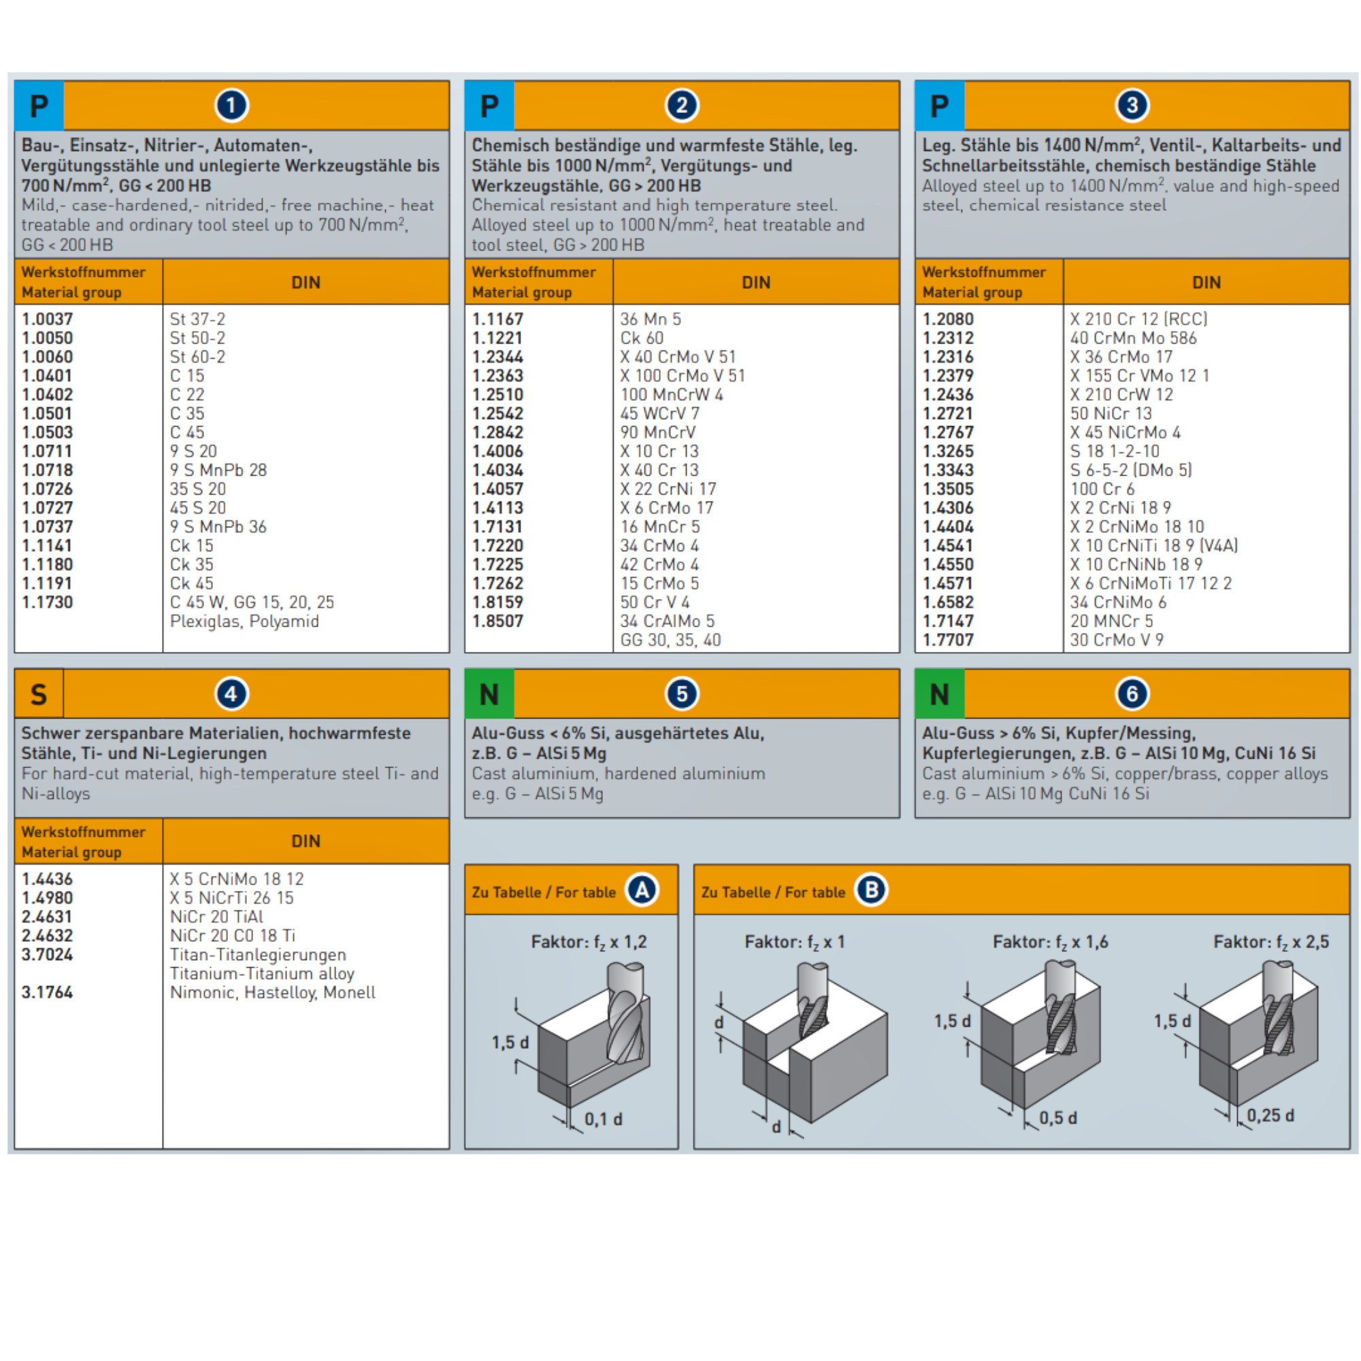Click the blue P badge of group 3
This screenshot has width=1361, height=1361.
coord(940,105)
